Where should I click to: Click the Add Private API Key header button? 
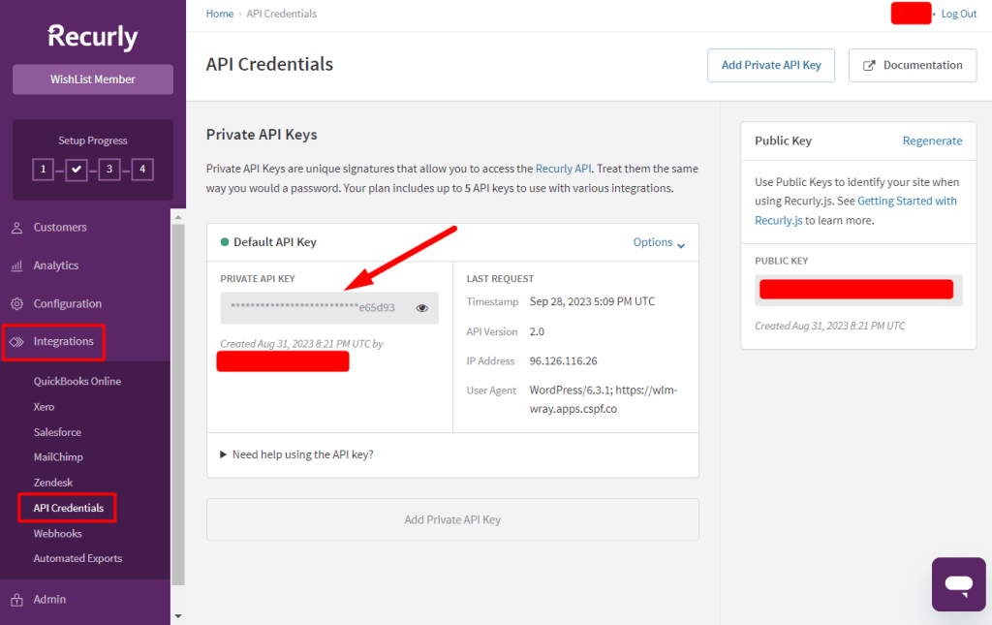(770, 65)
